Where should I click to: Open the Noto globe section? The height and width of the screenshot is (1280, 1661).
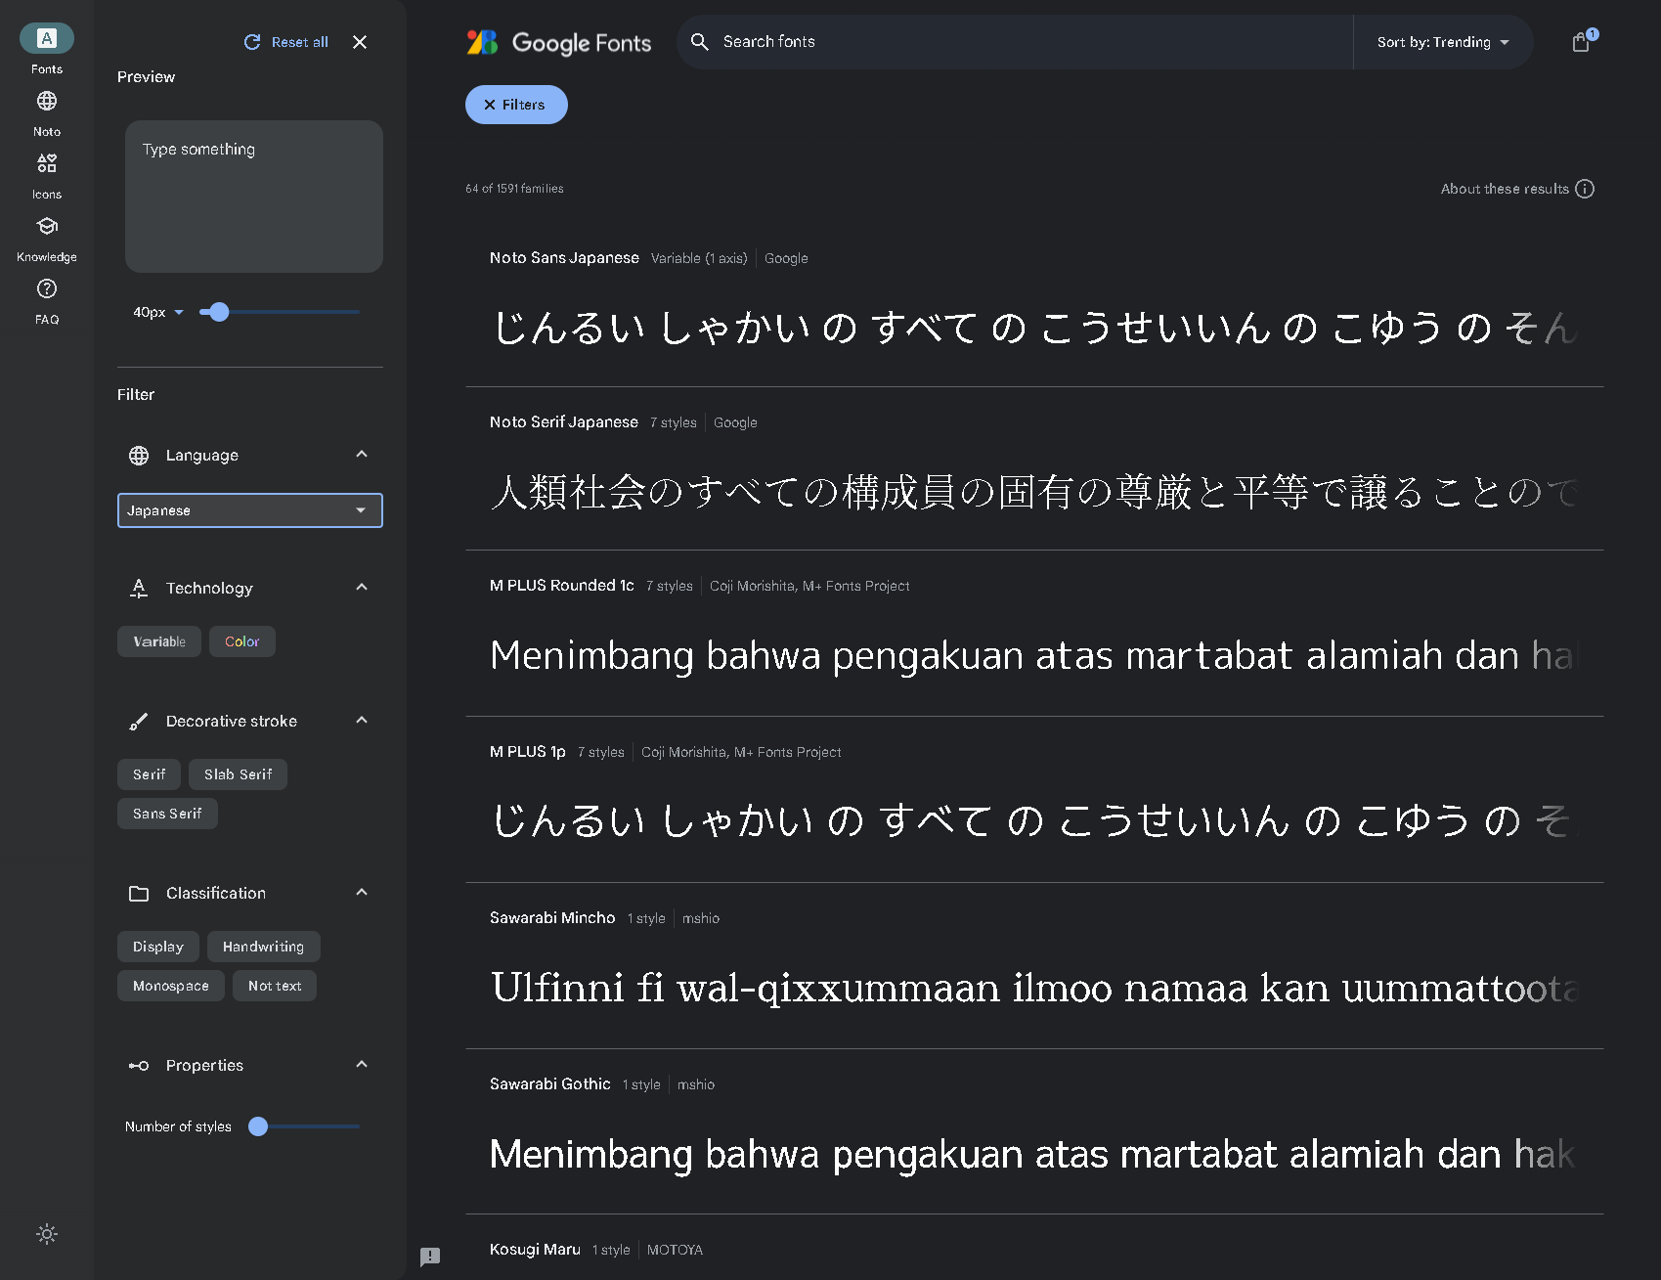click(46, 113)
